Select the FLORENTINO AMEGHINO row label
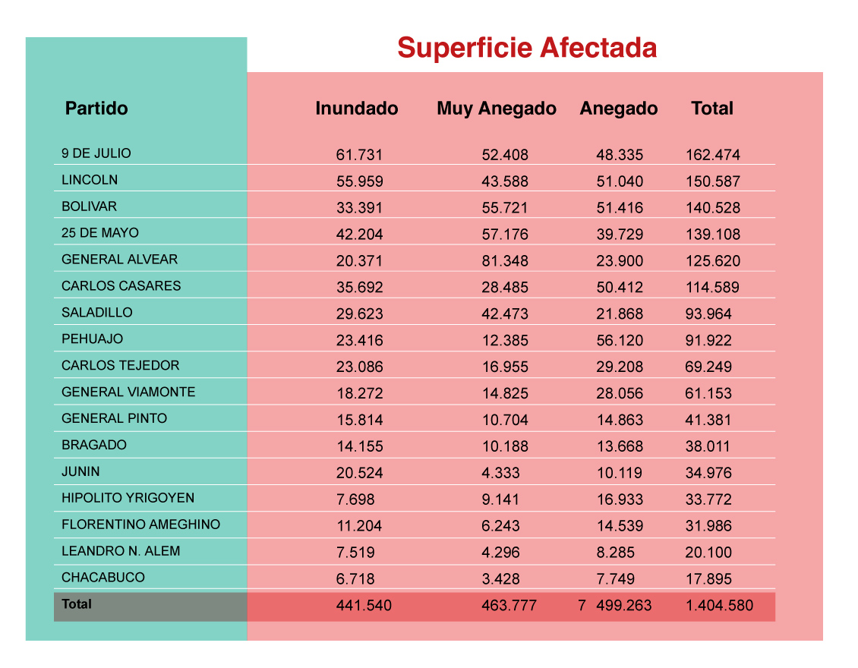This screenshot has height=668, width=858. pos(140,525)
